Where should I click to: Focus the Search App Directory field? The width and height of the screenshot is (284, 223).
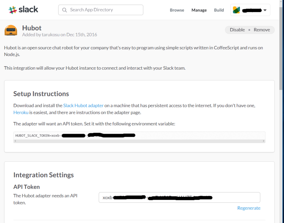coord(101,10)
